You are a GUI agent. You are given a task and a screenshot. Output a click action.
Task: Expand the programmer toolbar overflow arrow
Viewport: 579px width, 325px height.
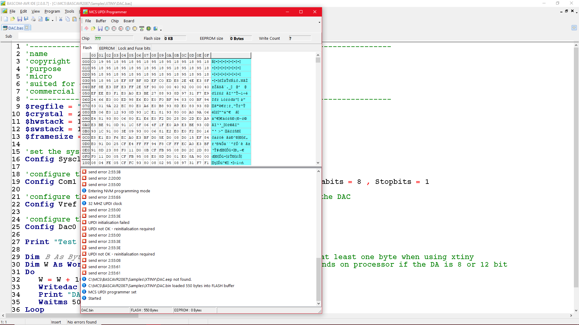[x=161, y=30]
